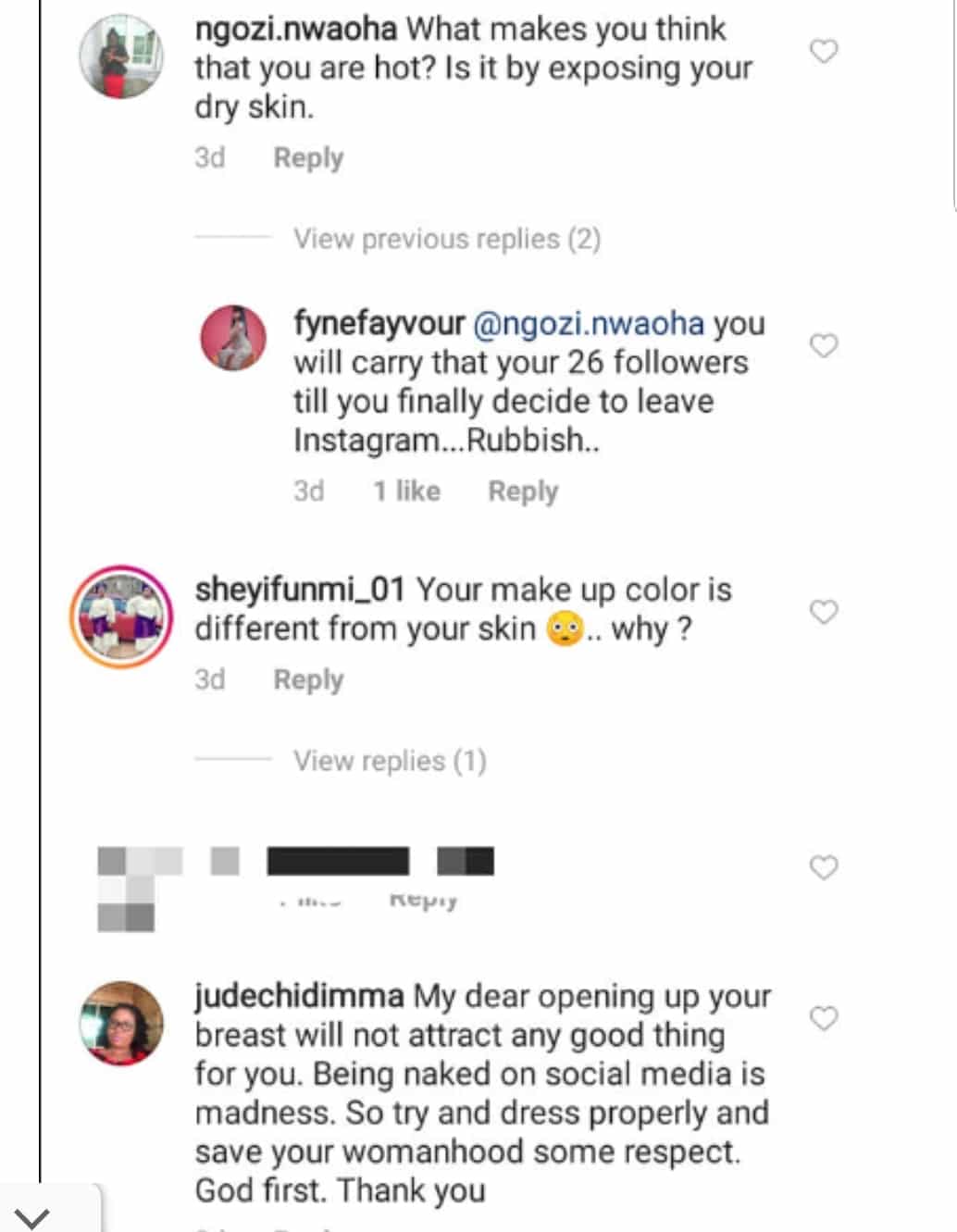Like fynefayvour's reply with heart icon
Screen dimensions: 957x1232
[824, 345]
